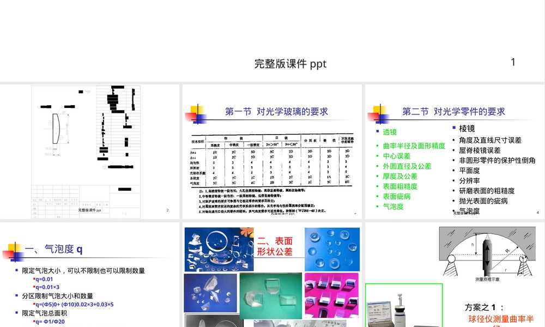Click the 透镜 bullet heading
The height and width of the screenshot is (327, 545).
390,132
